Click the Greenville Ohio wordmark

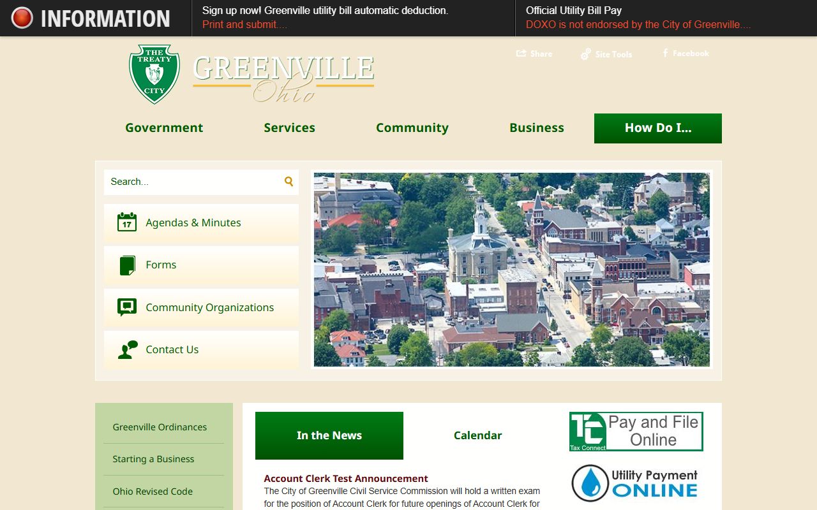pos(283,78)
